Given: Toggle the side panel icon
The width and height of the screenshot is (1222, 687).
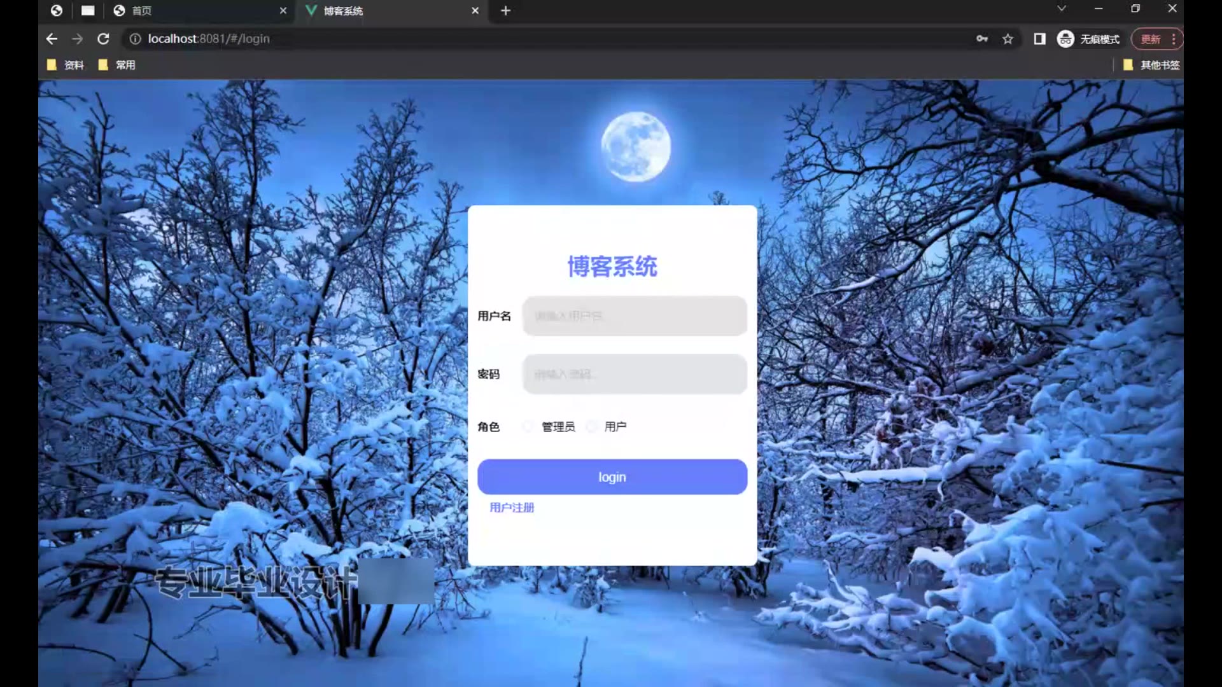Looking at the screenshot, I should click(1039, 39).
